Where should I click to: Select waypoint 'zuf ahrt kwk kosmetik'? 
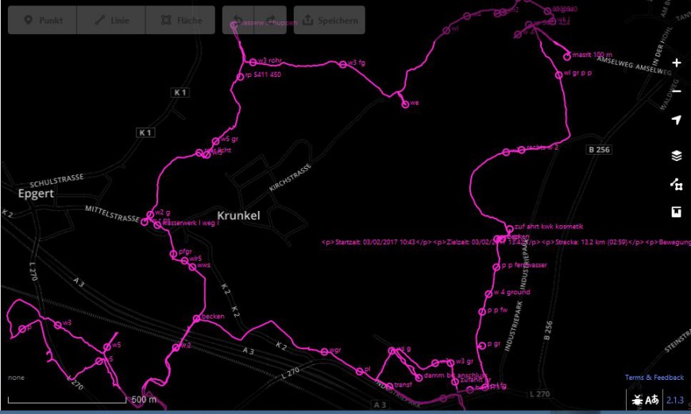[x=509, y=228]
